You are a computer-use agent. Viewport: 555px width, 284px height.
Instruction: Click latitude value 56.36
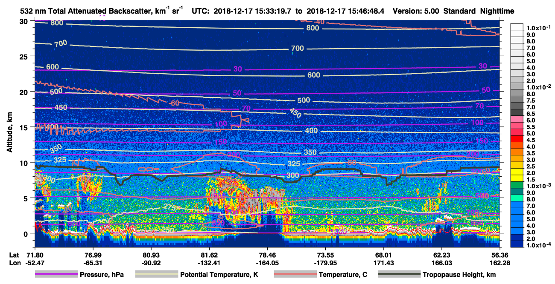tap(499, 256)
